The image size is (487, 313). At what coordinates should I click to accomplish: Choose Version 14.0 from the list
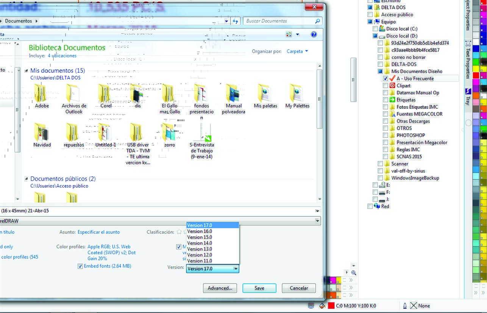coord(212,243)
